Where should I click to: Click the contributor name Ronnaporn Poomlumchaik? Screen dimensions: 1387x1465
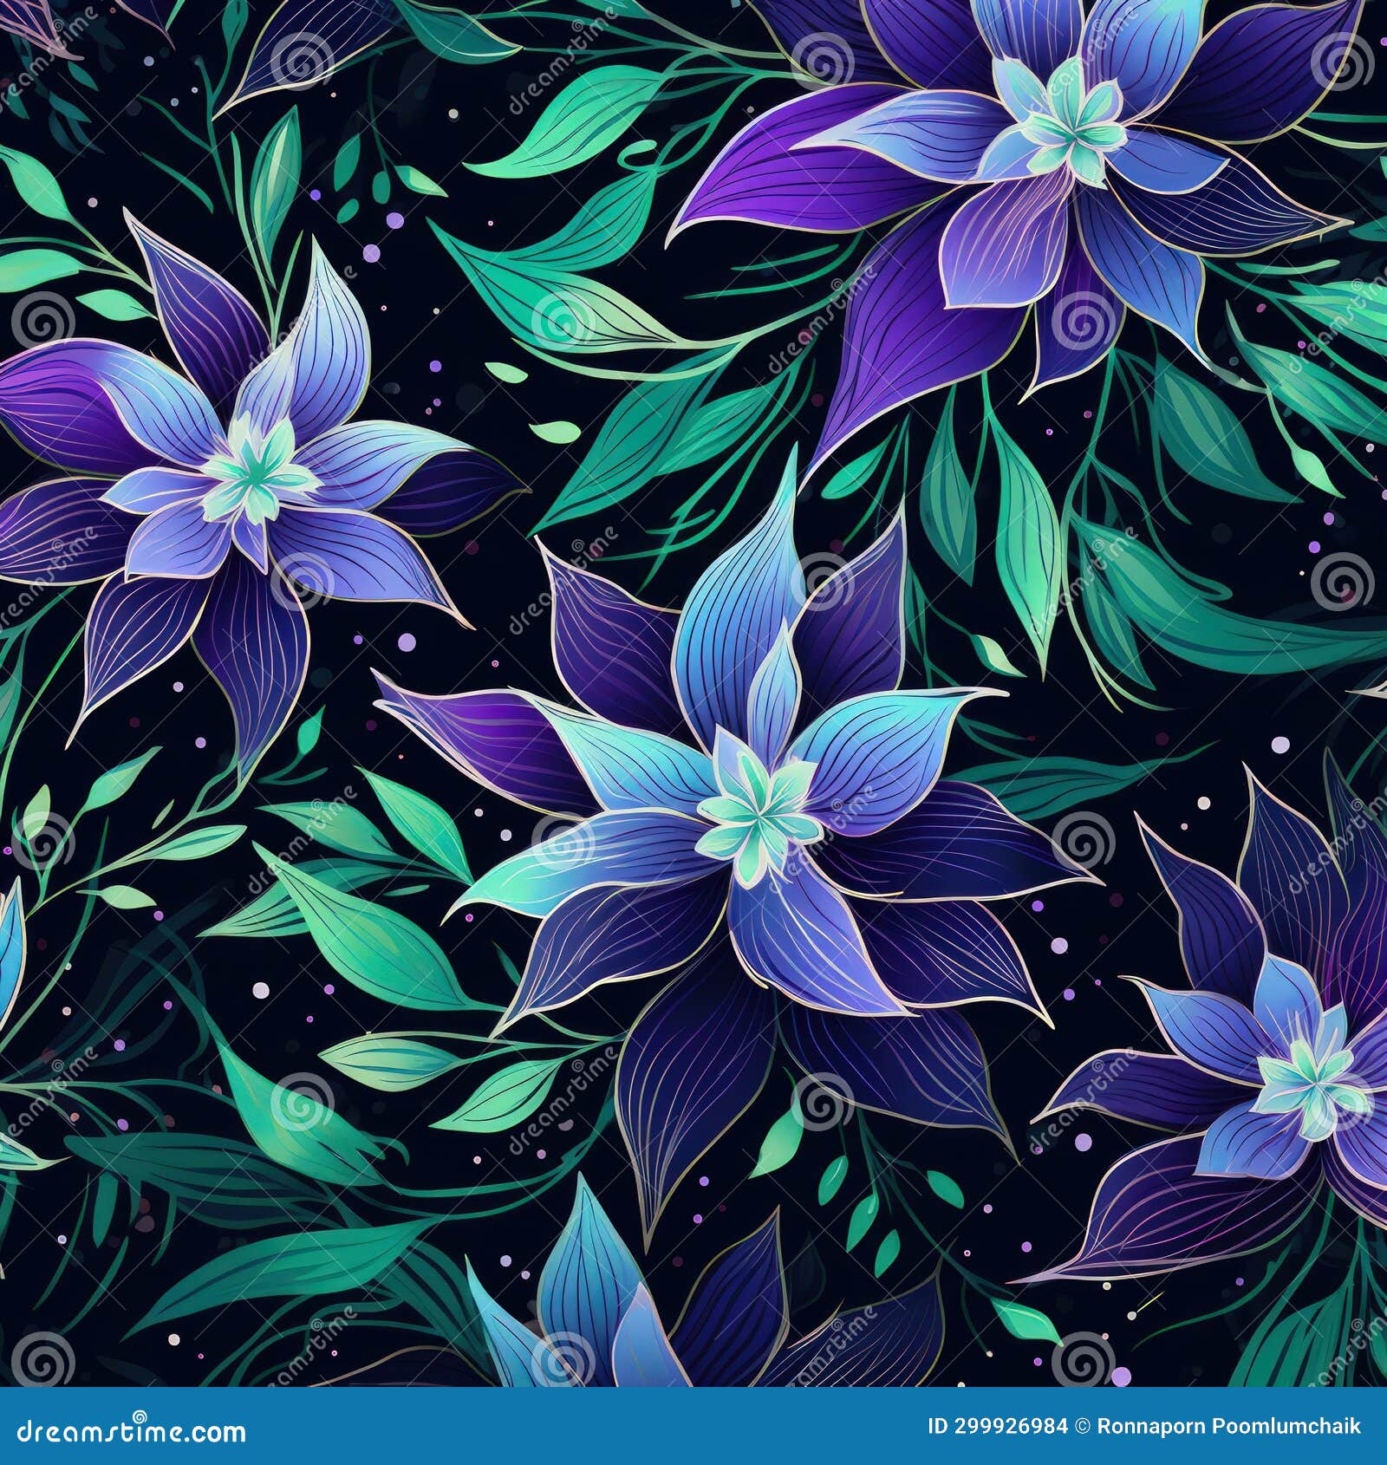tap(1227, 1426)
